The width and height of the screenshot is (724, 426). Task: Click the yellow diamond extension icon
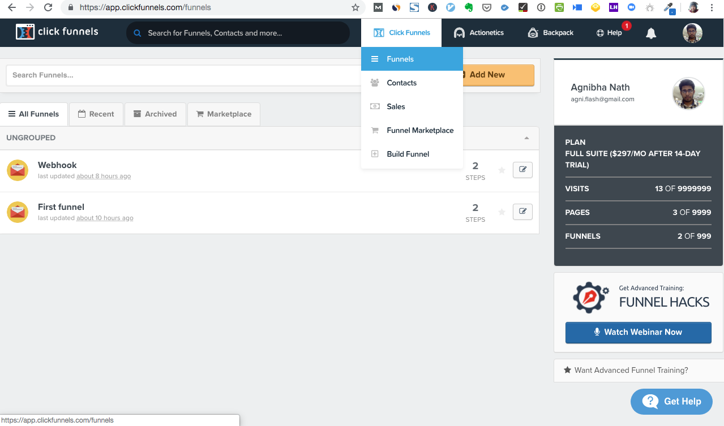[x=595, y=8]
